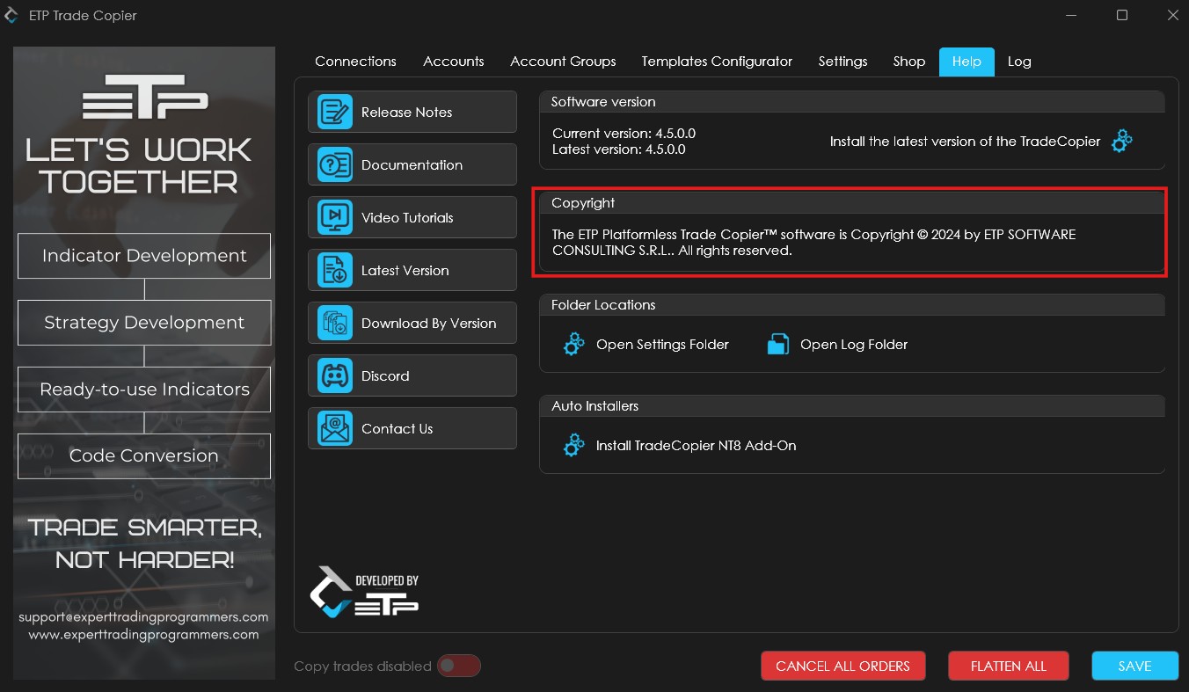Click the ETP Trade Copier title bar icon

pos(12,15)
